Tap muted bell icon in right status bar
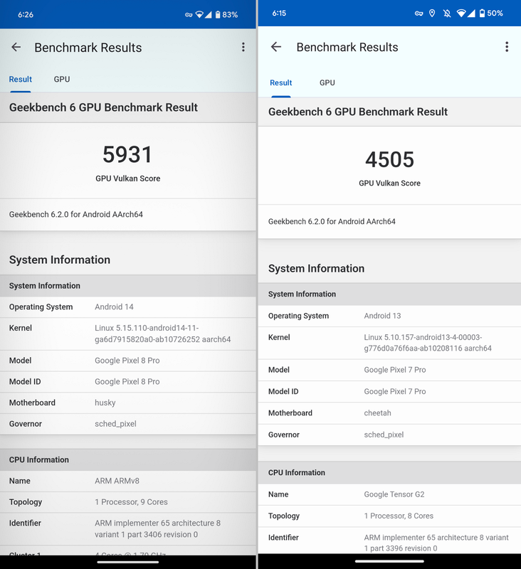The height and width of the screenshot is (569, 521). coord(447,14)
